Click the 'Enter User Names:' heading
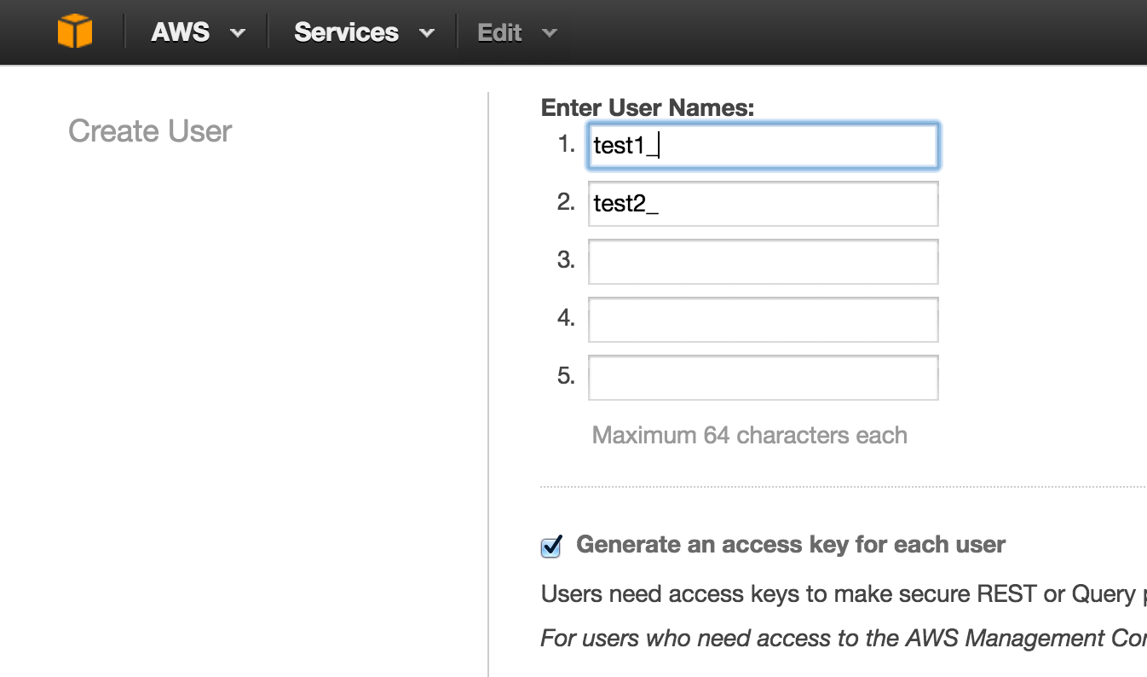The image size is (1147, 677). pos(648,107)
